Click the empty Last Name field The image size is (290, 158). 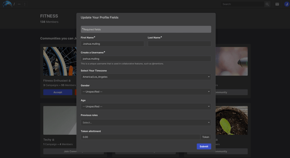pyautogui.click(x=179, y=44)
